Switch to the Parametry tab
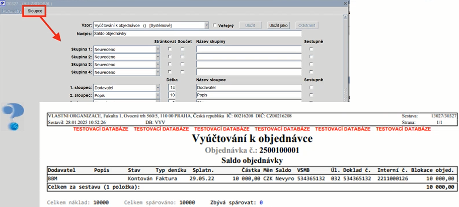 (x=11, y=11)
